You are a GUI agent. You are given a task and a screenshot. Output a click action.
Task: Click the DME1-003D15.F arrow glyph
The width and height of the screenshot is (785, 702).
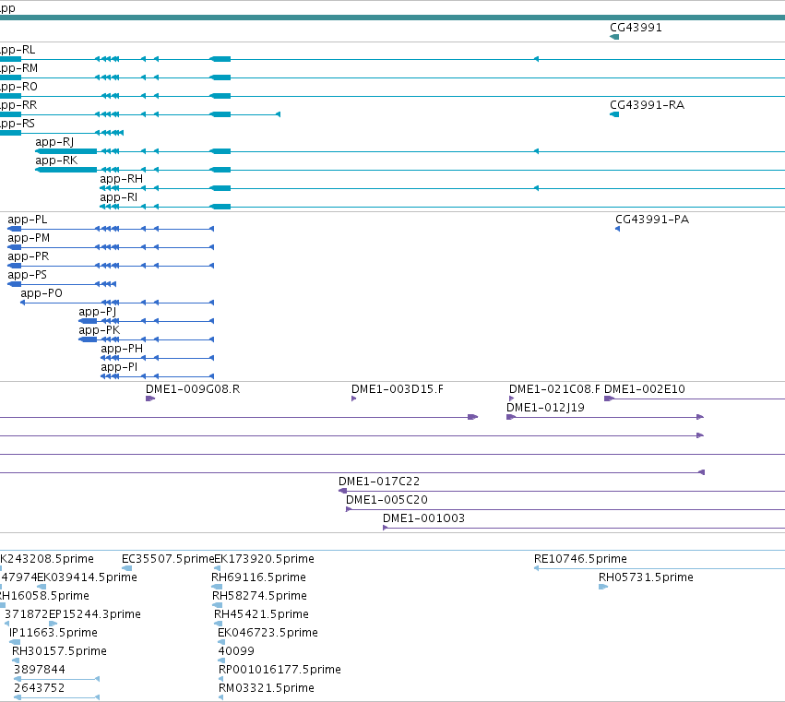coord(353,399)
